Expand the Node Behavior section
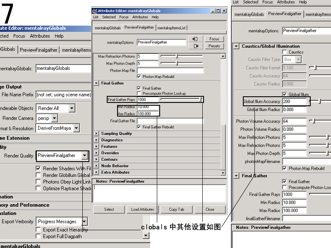Viewport: 331px width, 248px height. (96, 166)
